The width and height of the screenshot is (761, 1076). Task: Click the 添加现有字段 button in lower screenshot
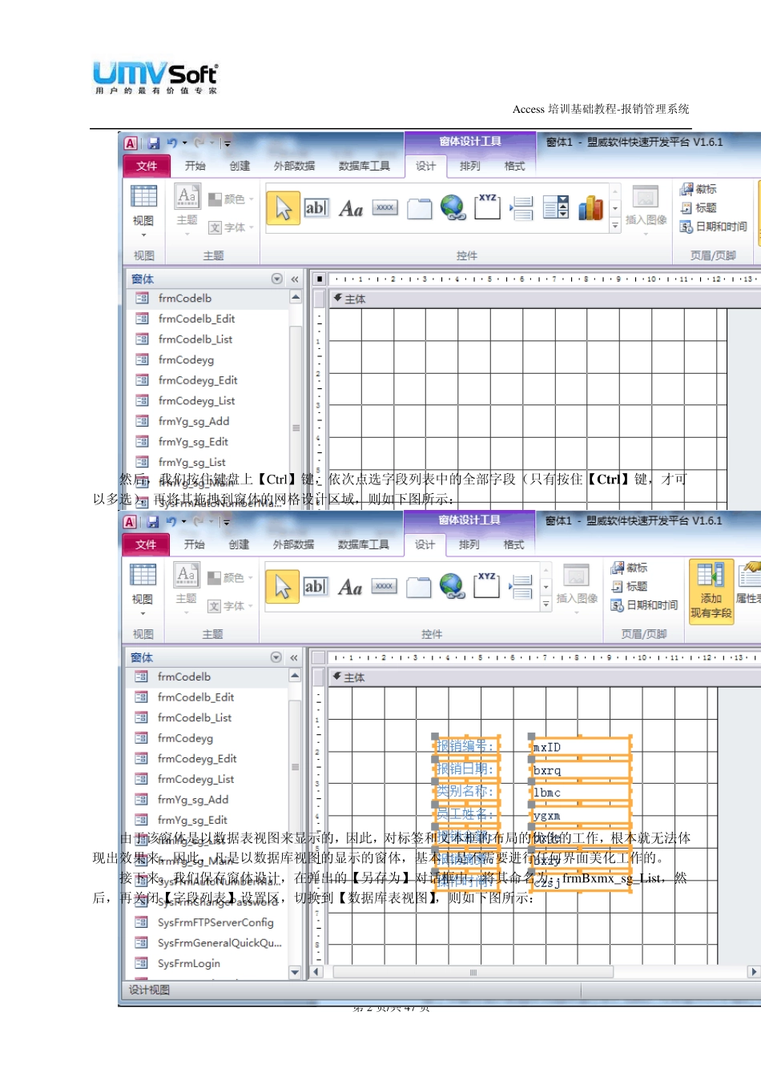tap(711, 592)
